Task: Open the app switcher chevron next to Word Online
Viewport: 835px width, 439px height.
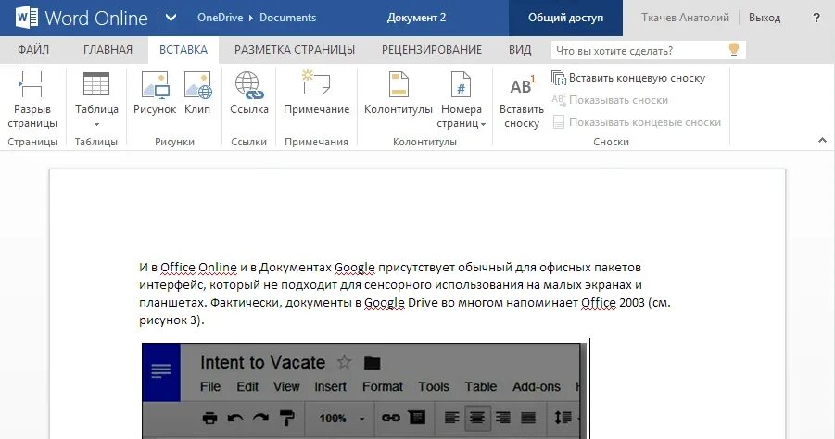Action: (x=171, y=18)
